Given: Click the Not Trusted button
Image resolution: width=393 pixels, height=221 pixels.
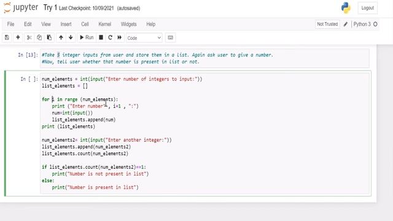Looking at the screenshot, I should pyautogui.click(x=327, y=24).
